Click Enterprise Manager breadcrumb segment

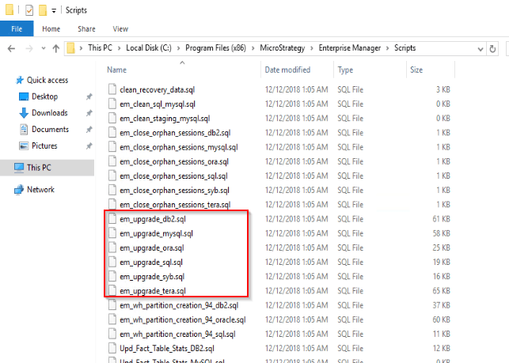click(350, 48)
